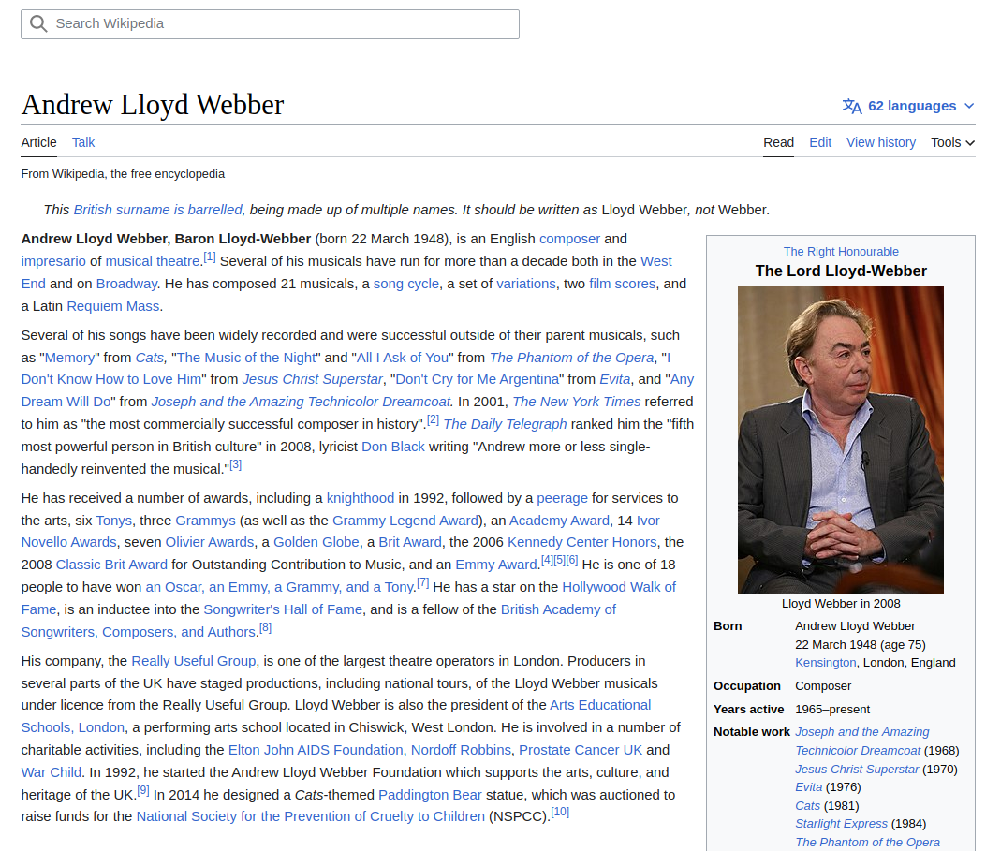This screenshot has width=986, height=851.
Task: Open the Academy Award link
Action: click(559, 521)
